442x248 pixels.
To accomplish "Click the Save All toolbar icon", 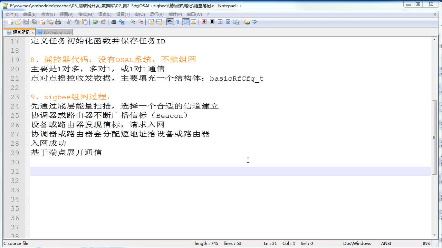I will (x=34, y=22).
